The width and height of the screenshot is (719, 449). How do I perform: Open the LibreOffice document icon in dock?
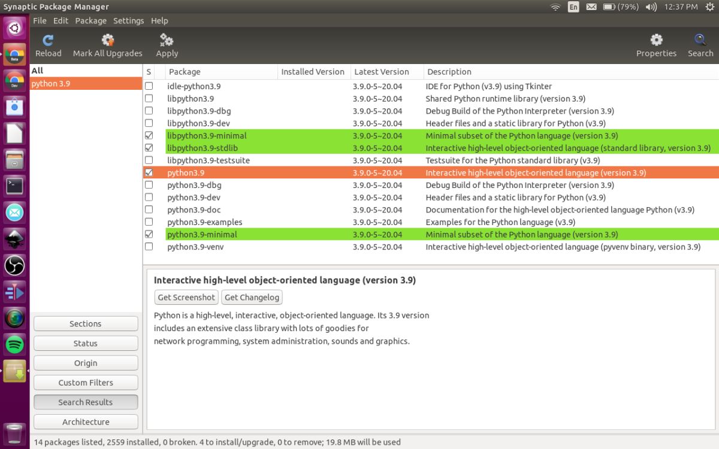pyautogui.click(x=14, y=134)
